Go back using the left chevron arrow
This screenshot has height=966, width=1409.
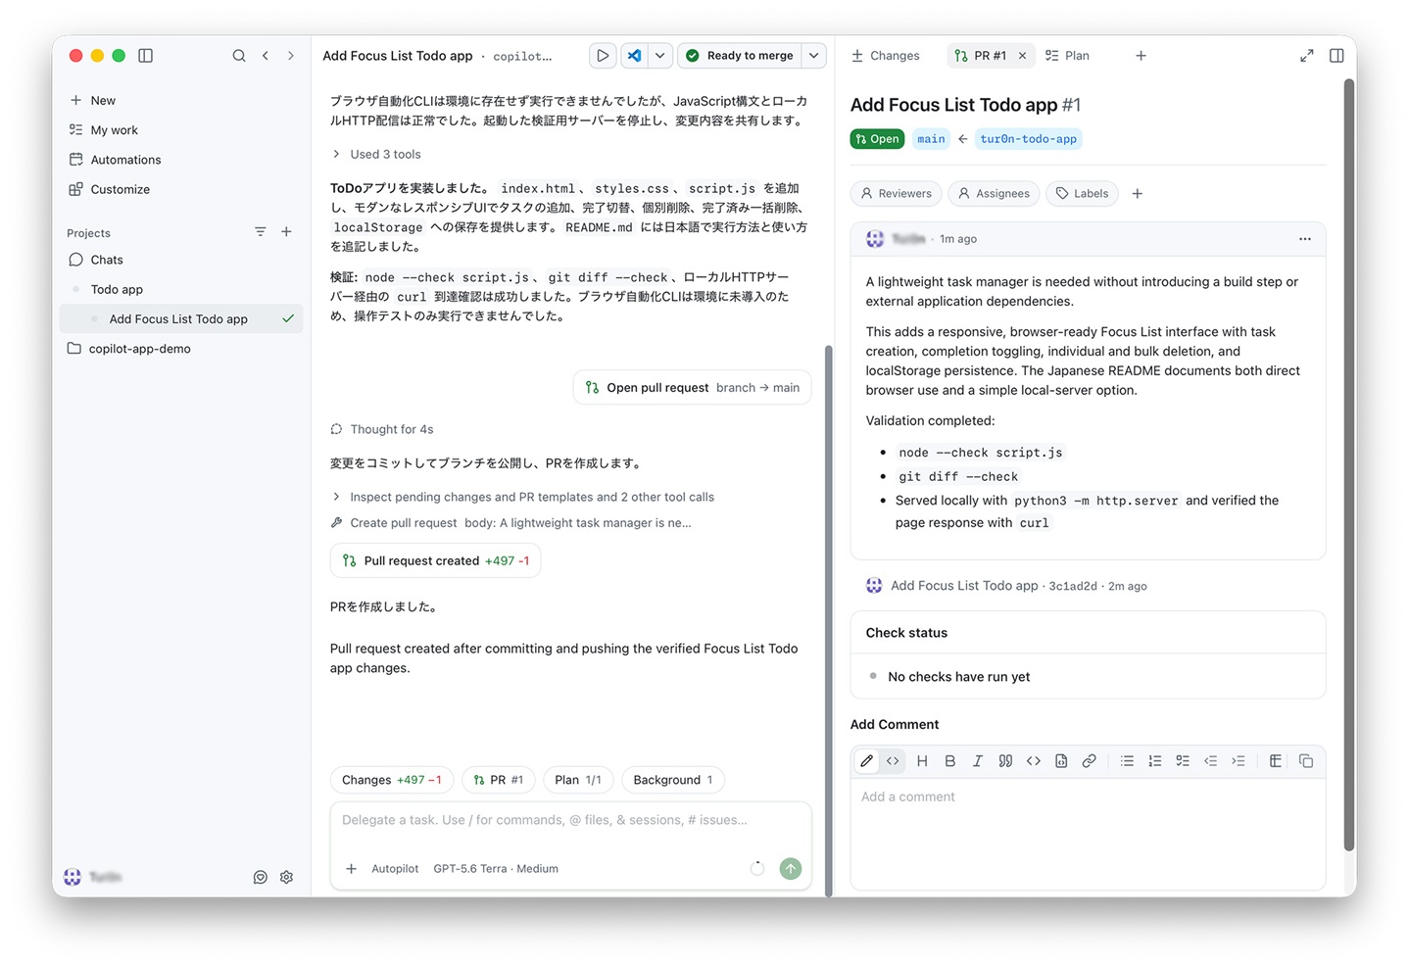[266, 56]
